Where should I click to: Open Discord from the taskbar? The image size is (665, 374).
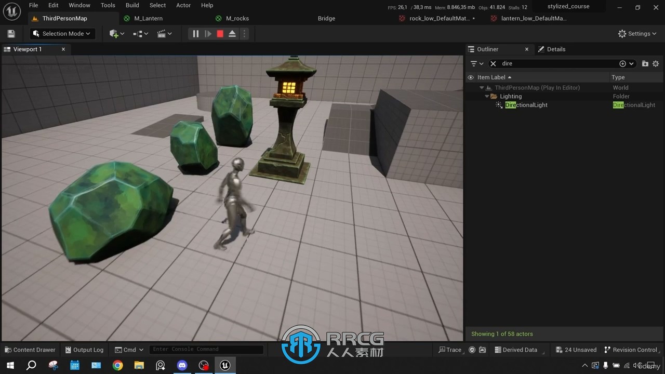pos(182,366)
